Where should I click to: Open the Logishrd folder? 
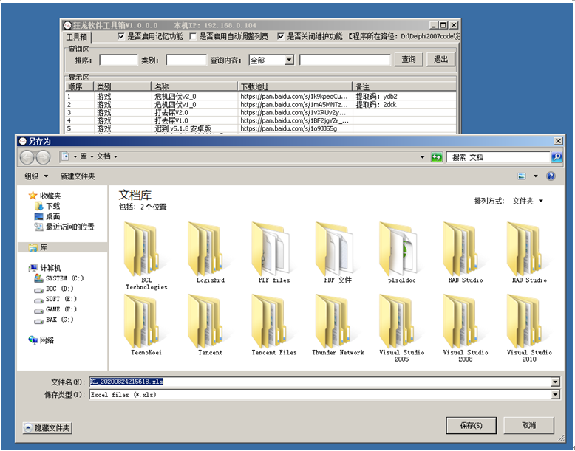click(x=210, y=251)
